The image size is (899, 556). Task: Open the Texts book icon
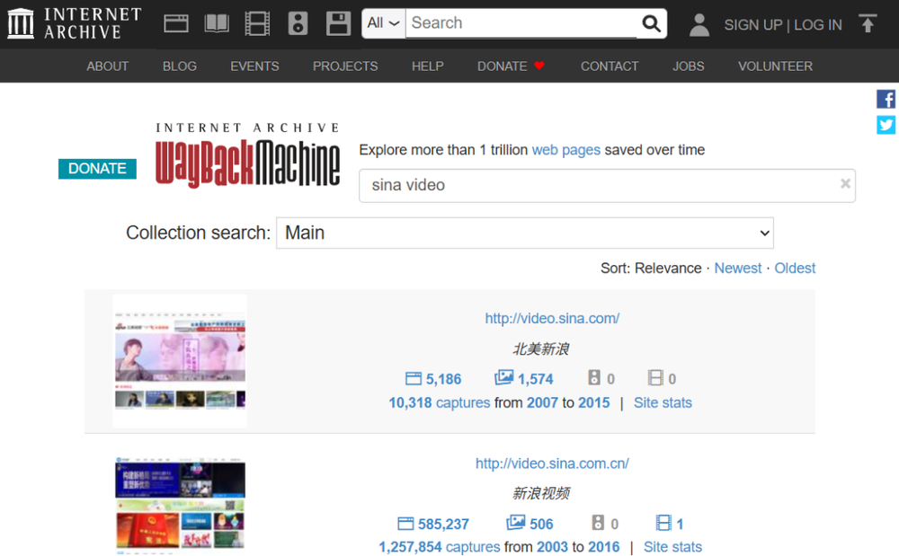click(217, 23)
